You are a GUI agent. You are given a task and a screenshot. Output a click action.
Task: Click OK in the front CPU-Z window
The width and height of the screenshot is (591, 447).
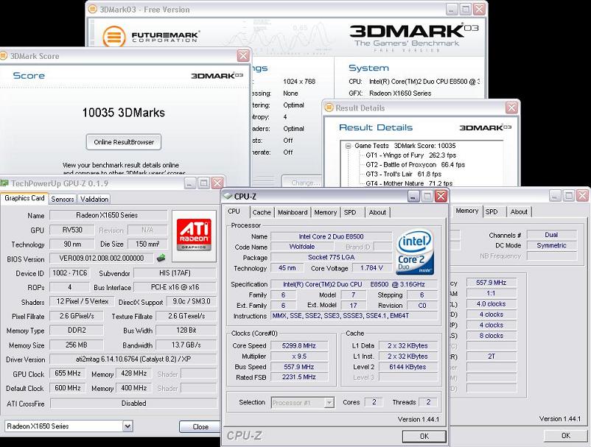coord(424,436)
